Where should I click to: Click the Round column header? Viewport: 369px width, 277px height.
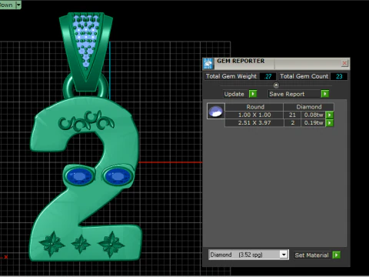[255, 107]
